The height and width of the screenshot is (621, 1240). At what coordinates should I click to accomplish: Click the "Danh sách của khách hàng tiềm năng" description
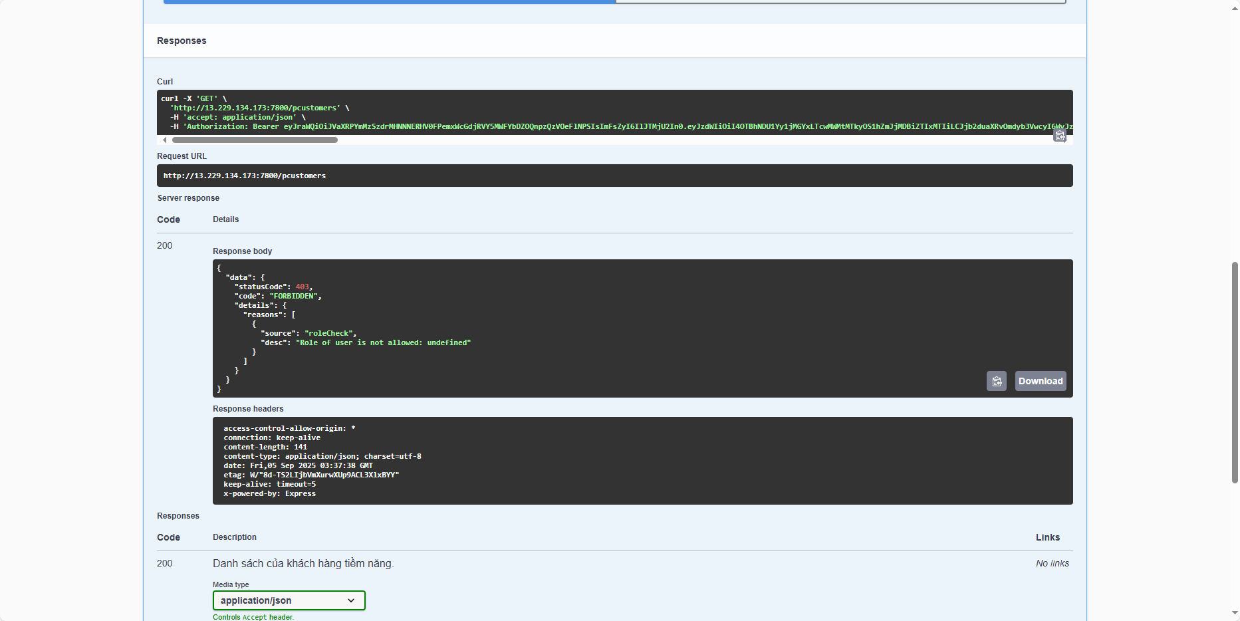303,563
